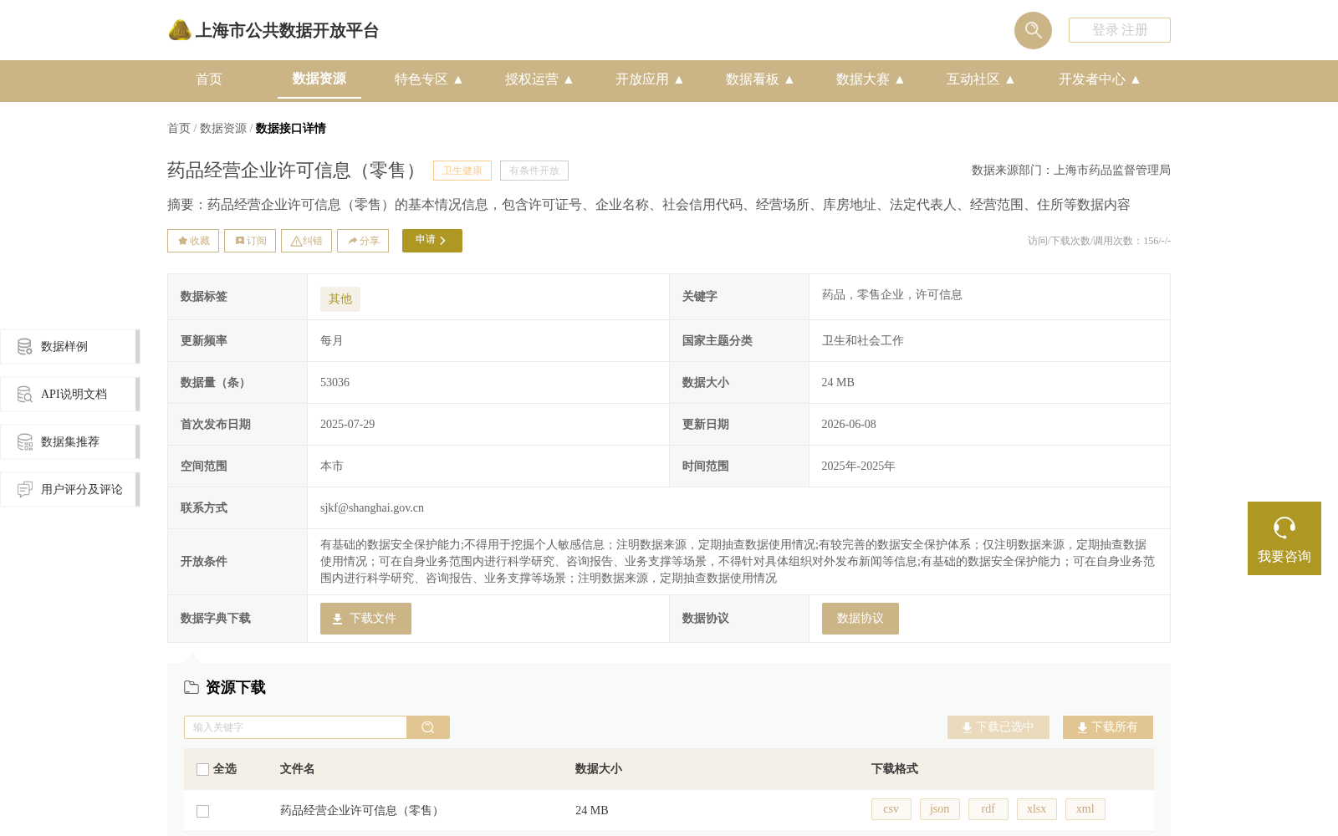Download the csv format
The height and width of the screenshot is (836, 1338).
pos(891,809)
